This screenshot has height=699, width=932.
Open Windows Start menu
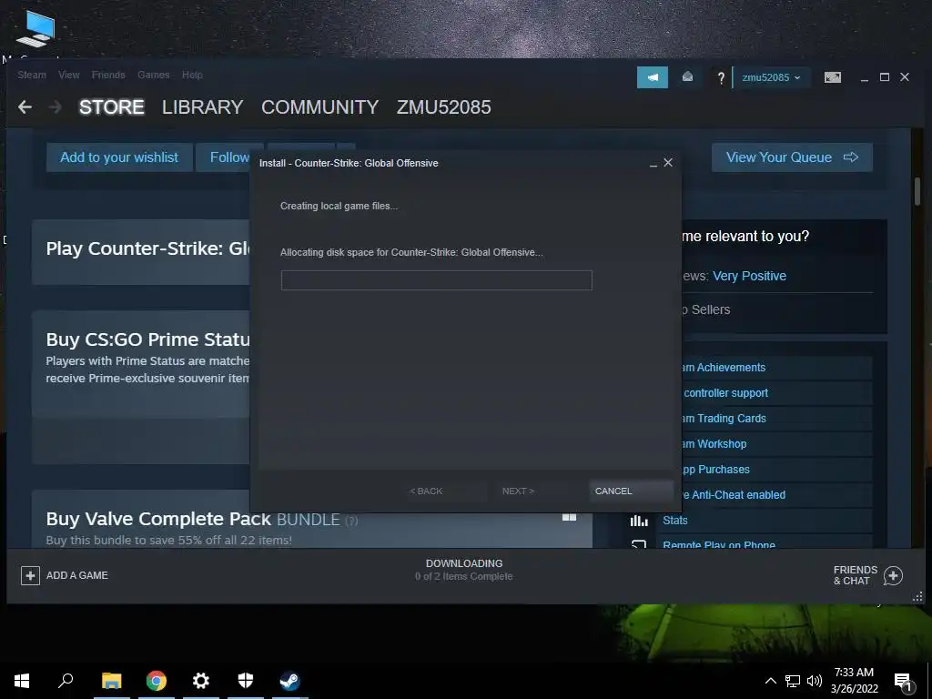(x=22, y=681)
